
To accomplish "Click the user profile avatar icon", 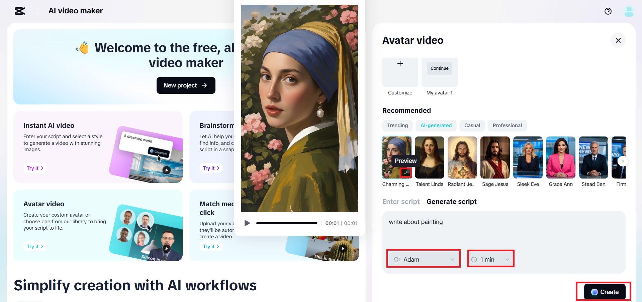I will [x=629, y=11].
